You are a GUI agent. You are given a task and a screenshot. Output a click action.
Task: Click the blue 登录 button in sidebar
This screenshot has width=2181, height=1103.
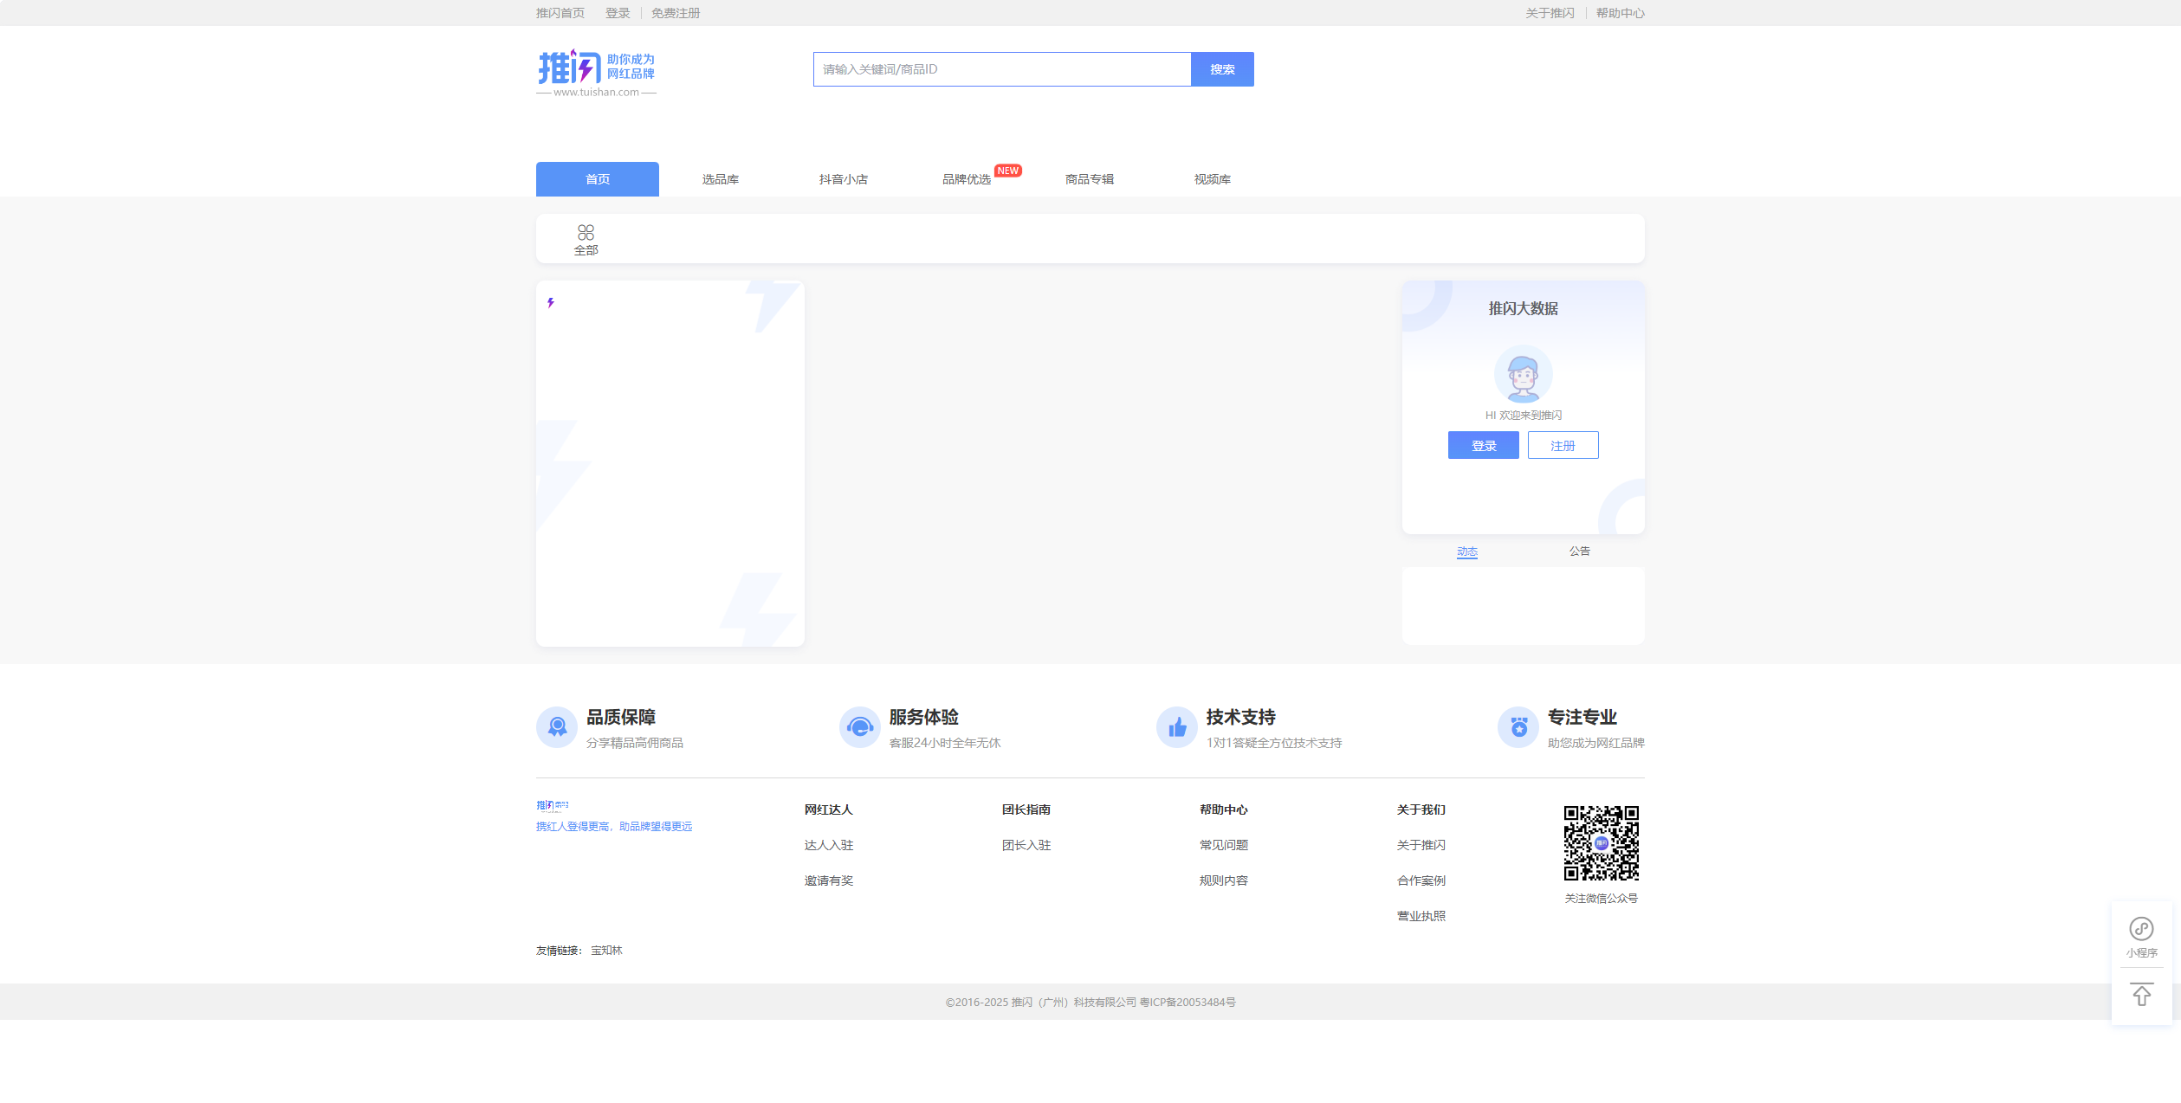1483,446
